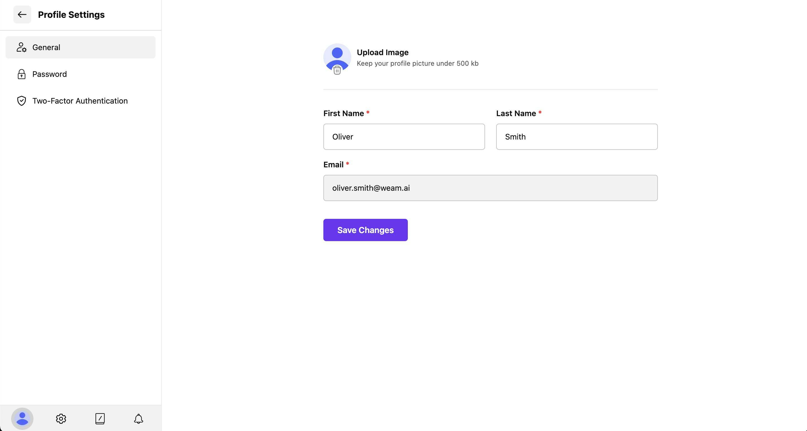Click the Profile Settings title
The image size is (807, 431).
(x=71, y=15)
